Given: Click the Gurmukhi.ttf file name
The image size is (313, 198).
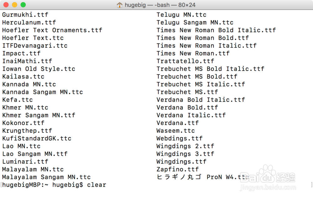Looking at the screenshot, I should (x=25, y=15).
